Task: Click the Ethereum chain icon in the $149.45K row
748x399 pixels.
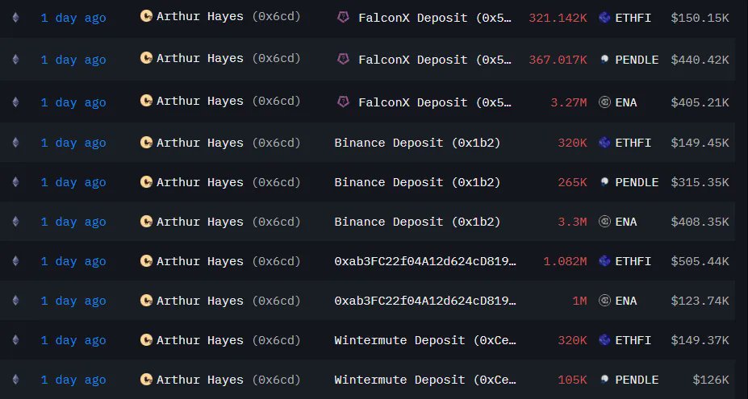Action: tap(16, 143)
